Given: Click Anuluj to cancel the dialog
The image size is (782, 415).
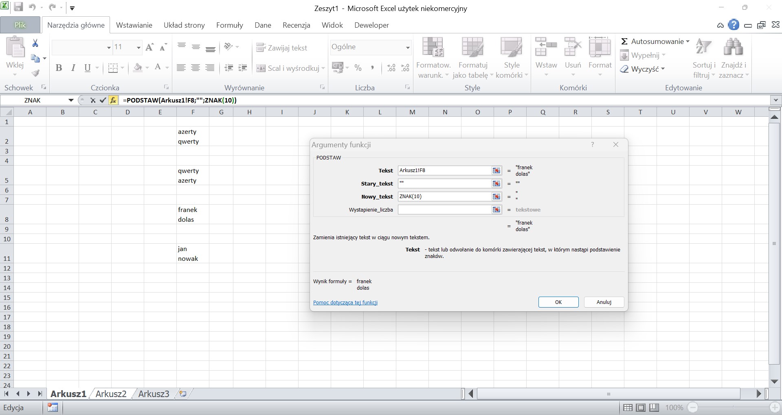Looking at the screenshot, I should (x=604, y=302).
